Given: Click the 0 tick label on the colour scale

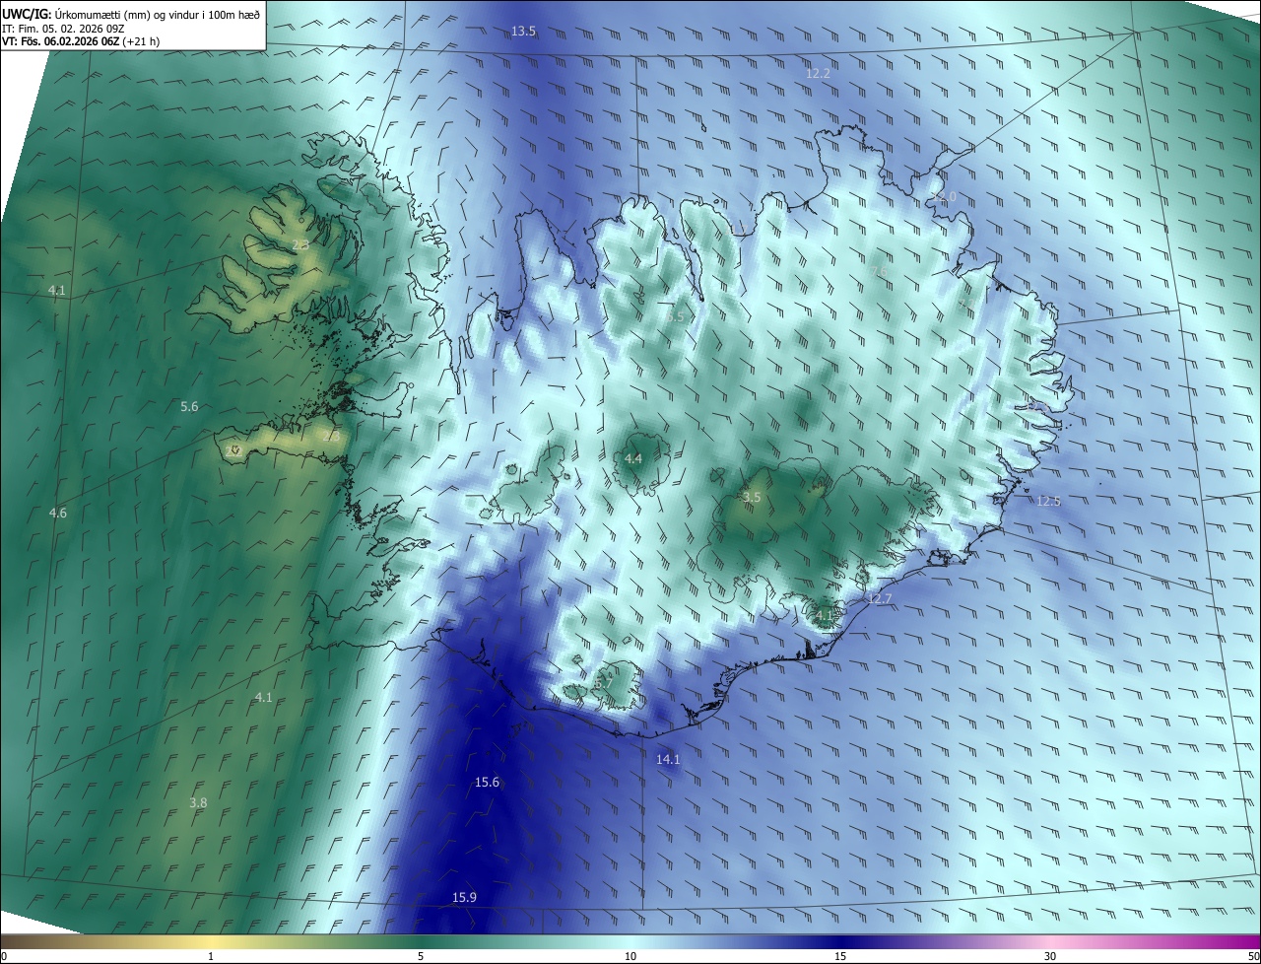Looking at the screenshot, I should (4, 956).
